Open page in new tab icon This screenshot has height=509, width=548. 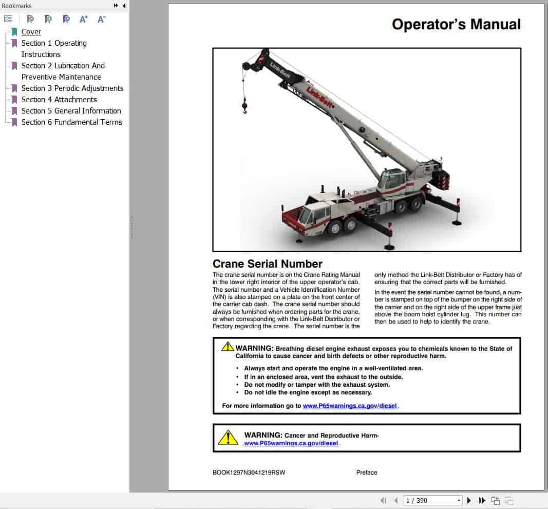pyautogui.click(x=495, y=500)
